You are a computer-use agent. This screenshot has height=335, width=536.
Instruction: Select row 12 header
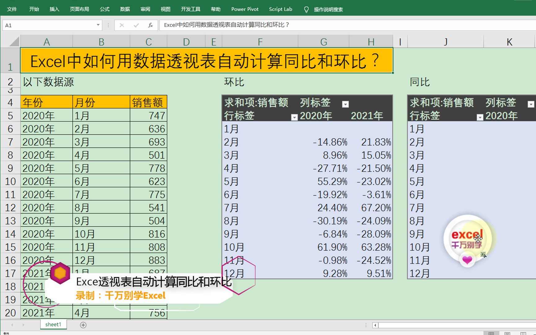(10, 208)
